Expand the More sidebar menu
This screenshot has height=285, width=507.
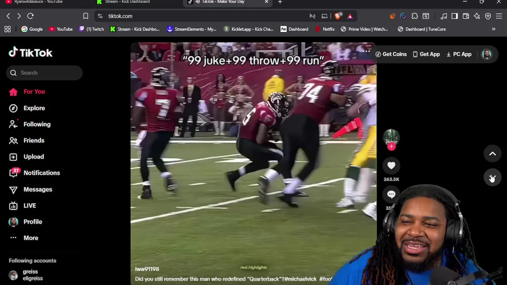[24, 238]
